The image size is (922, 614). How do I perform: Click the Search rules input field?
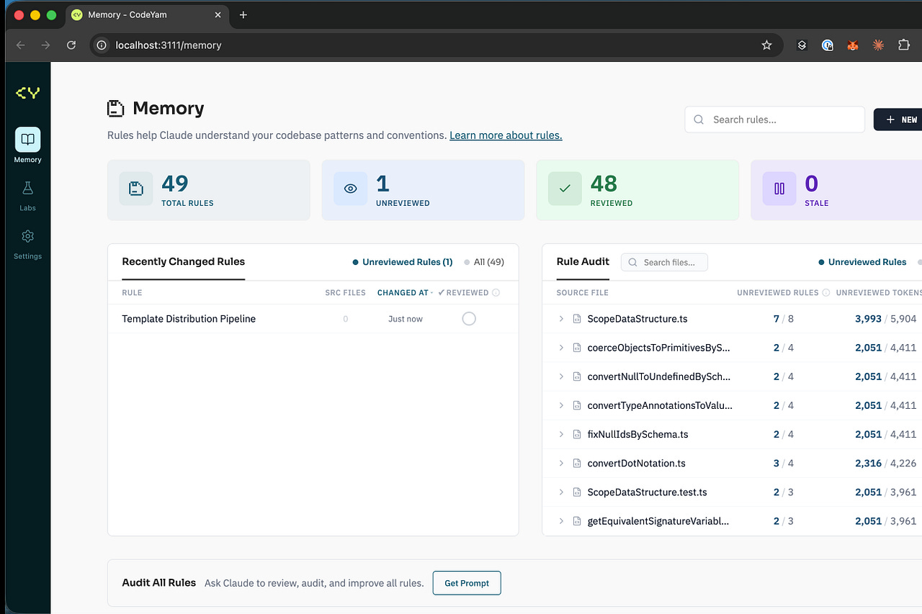click(x=774, y=119)
